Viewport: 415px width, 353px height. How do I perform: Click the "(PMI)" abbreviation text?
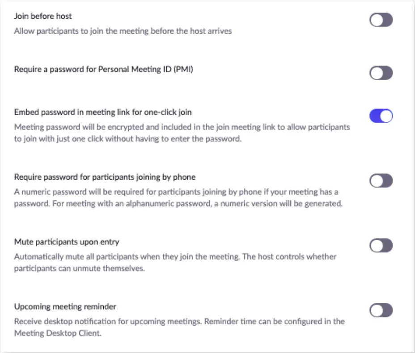click(x=184, y=69)
